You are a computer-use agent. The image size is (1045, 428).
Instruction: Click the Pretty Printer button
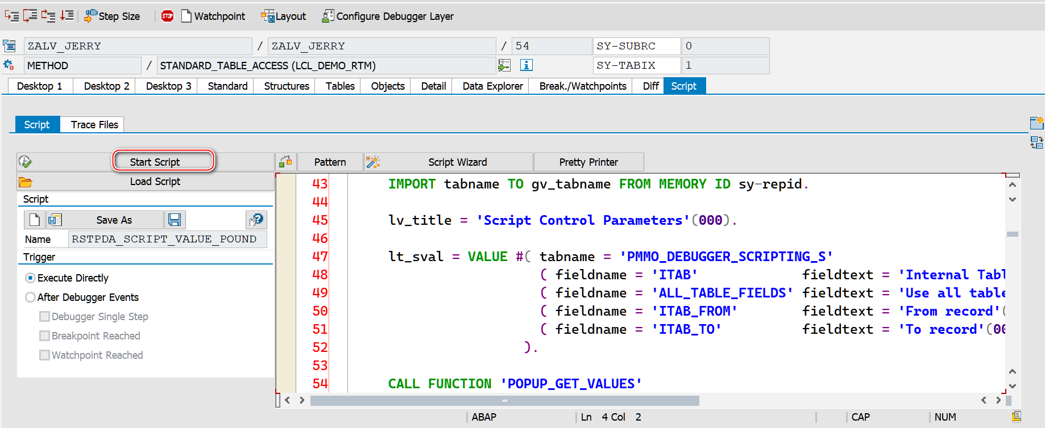[x=588, y=162]
